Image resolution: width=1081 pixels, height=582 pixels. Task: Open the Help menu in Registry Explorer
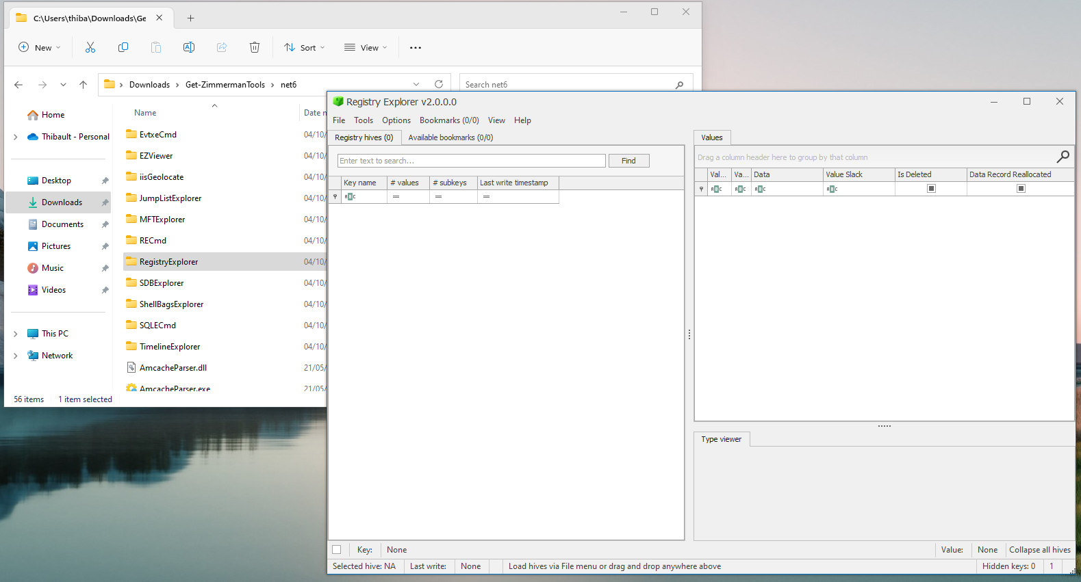tap(522, 120)
